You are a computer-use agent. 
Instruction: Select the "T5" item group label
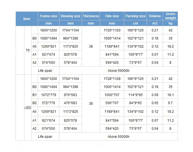coord(28,50)
